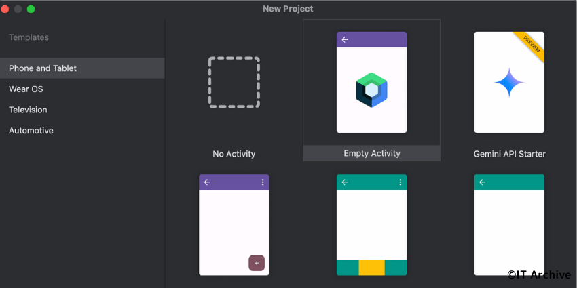The height and width of the screenshot is (288, 577).
Task: Click the yellow bottom navigation segment
Action: pyautogui.click(x=372, y=268)
